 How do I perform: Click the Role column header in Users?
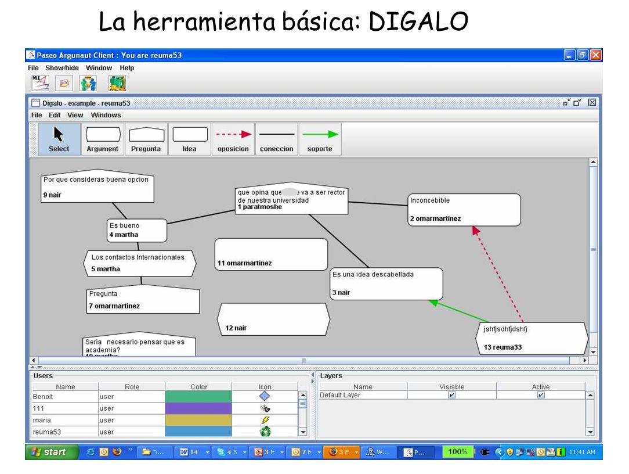[132, 386]
